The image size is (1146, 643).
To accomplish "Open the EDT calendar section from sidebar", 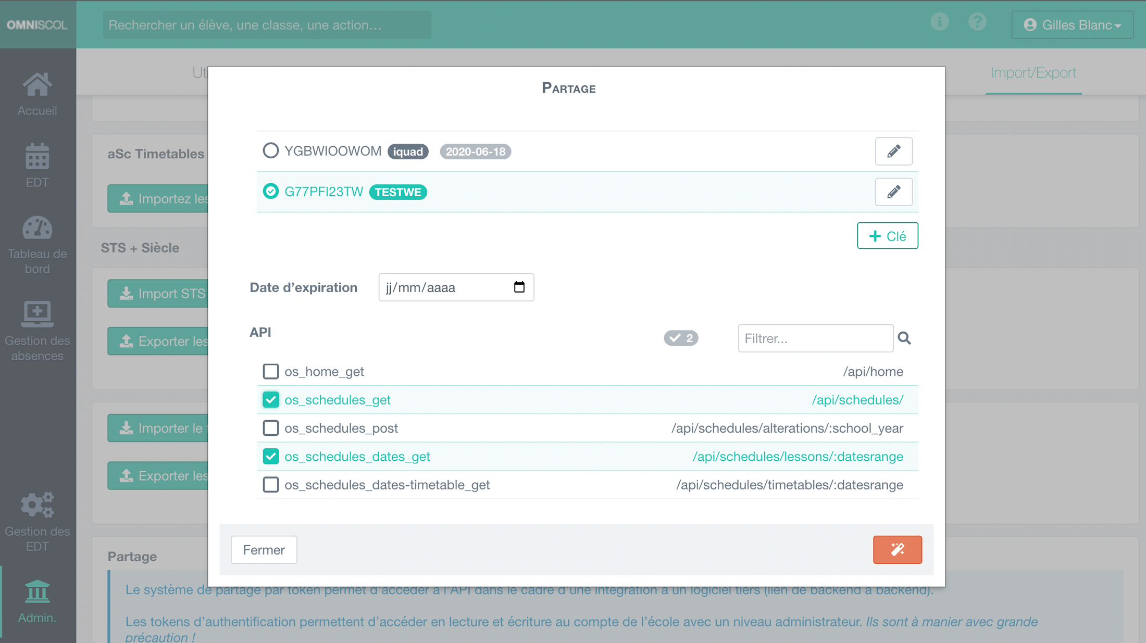I will point(38,156).
